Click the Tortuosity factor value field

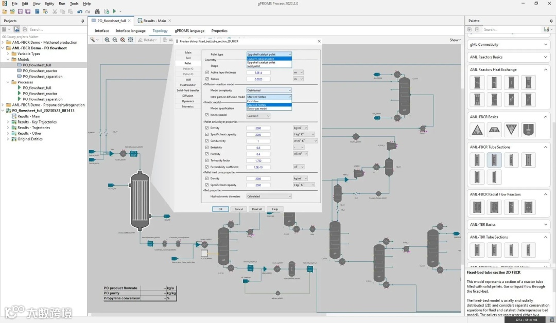click(x=258, y=160)
